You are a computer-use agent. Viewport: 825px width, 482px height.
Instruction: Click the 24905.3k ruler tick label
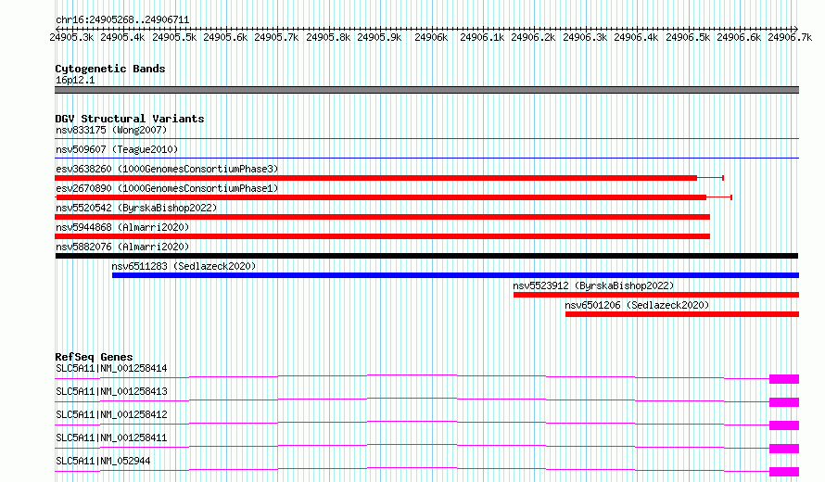[71, 37]
